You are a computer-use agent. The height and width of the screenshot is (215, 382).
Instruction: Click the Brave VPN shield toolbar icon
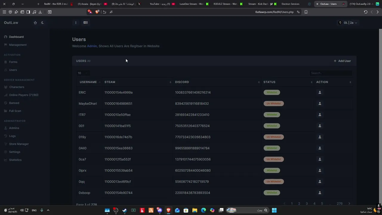point(10,12)
